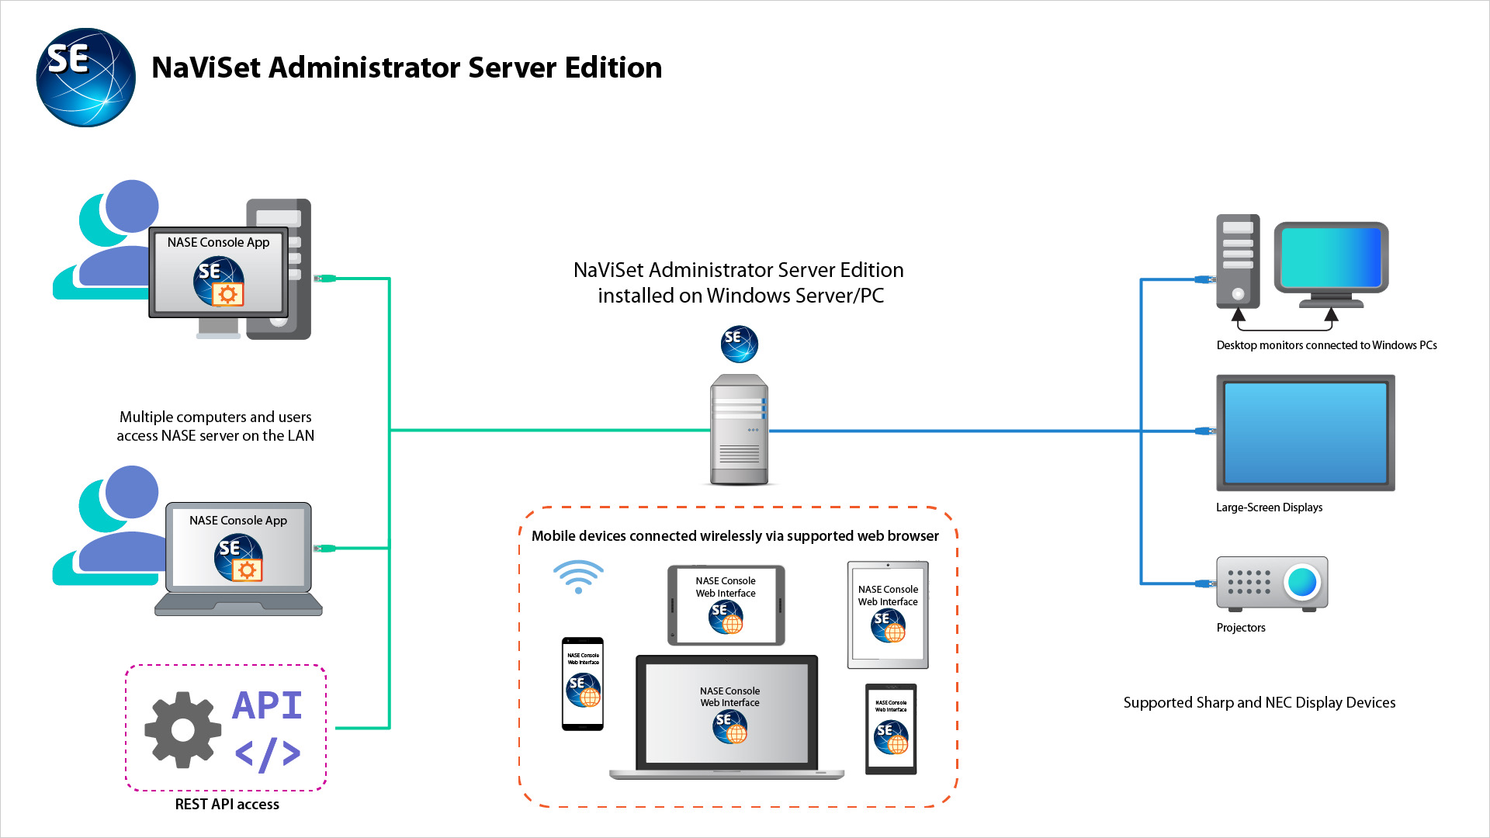This screenshot has height=838, width=1490.
Task: Click the Projectors label
Action: 1241,628
